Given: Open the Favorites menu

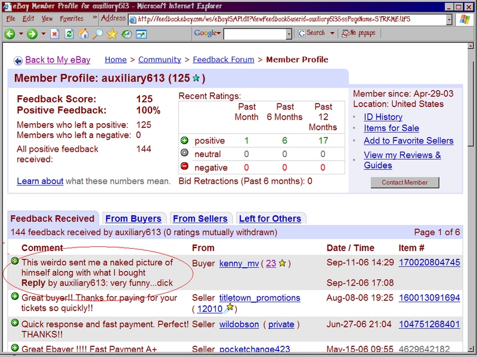Looking at the screenshot, I should [x=72, y=19].
